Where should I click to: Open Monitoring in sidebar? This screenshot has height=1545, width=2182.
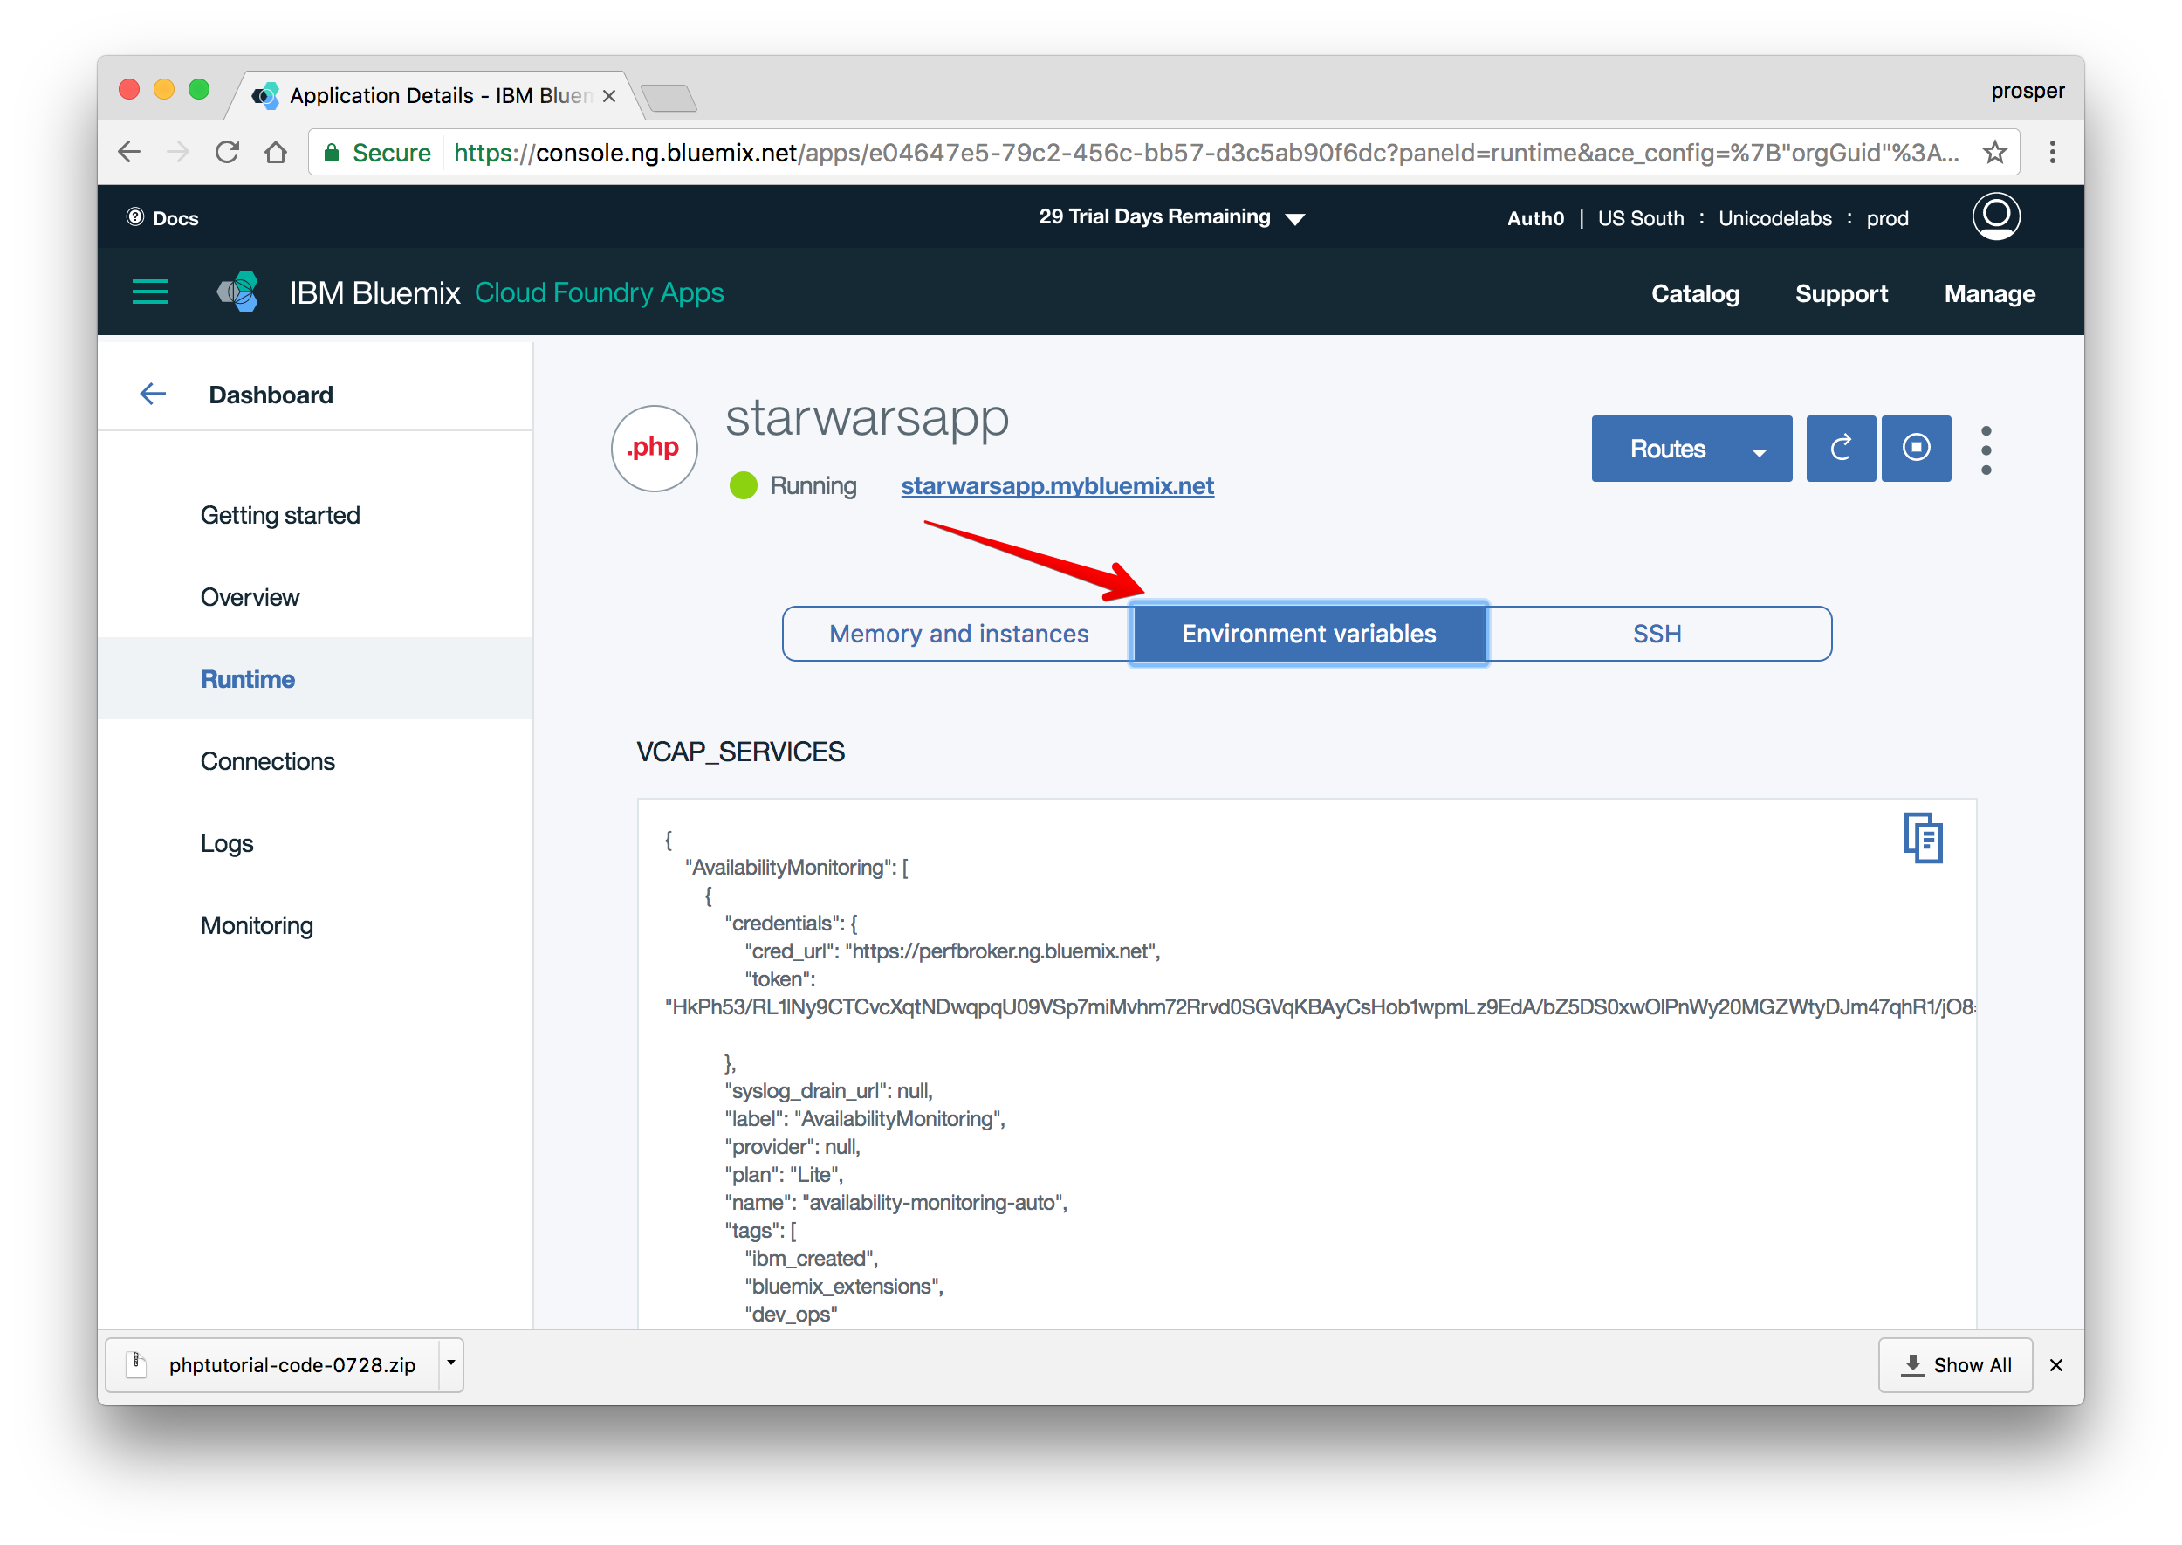[257, 924]
